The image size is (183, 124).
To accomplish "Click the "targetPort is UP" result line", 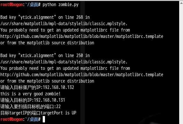I will (x=38, y=113).
